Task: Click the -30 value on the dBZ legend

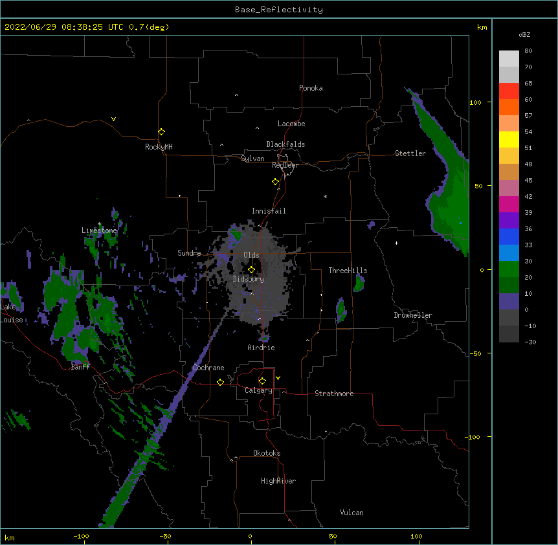Action: [x=530, y=342]
